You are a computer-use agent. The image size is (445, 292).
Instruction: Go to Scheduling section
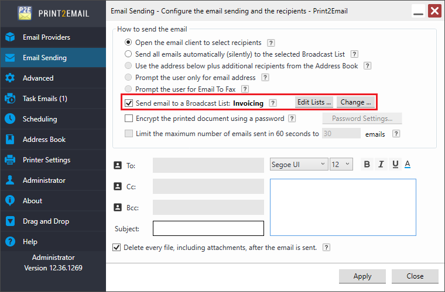[x=40, y=119]
